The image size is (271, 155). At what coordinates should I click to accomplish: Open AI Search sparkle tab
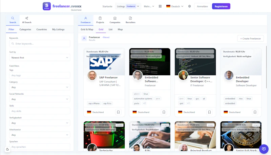[27, 20]
